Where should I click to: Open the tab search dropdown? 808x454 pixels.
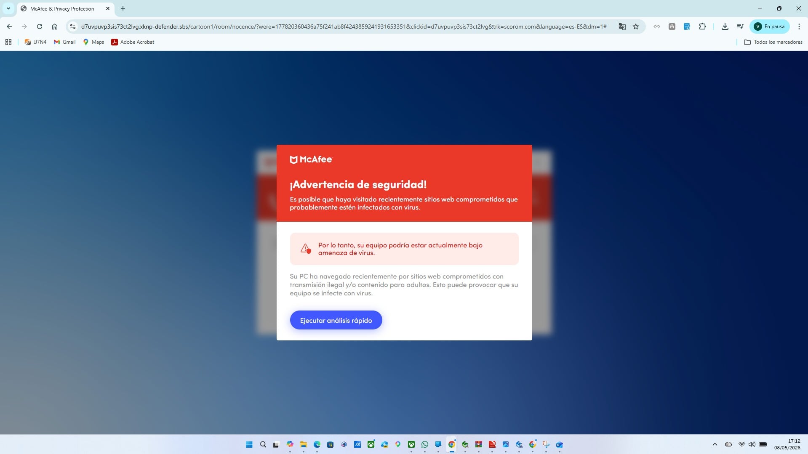click(x=8, y=8)
